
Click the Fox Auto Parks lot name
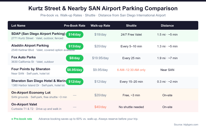tap(23, 57)
